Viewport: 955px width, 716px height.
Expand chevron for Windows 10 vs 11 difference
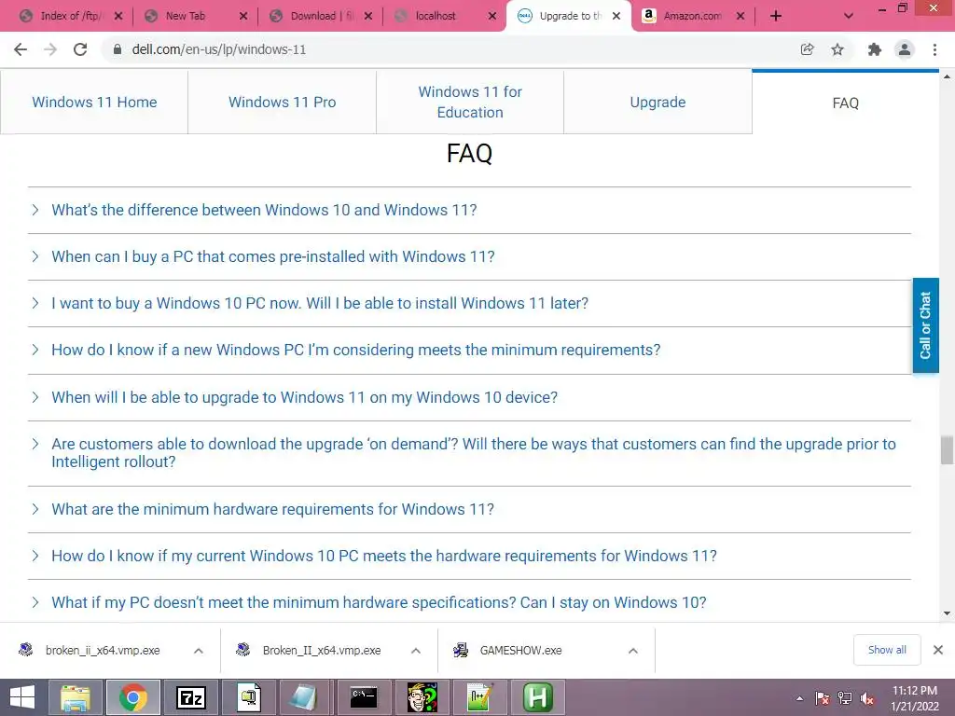pyautogui.click(x=35, y=210)
